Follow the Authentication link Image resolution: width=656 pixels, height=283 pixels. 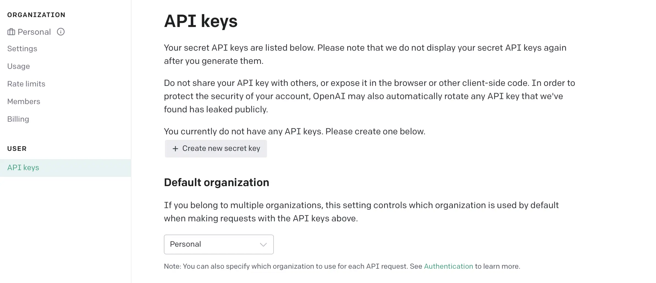448,266
